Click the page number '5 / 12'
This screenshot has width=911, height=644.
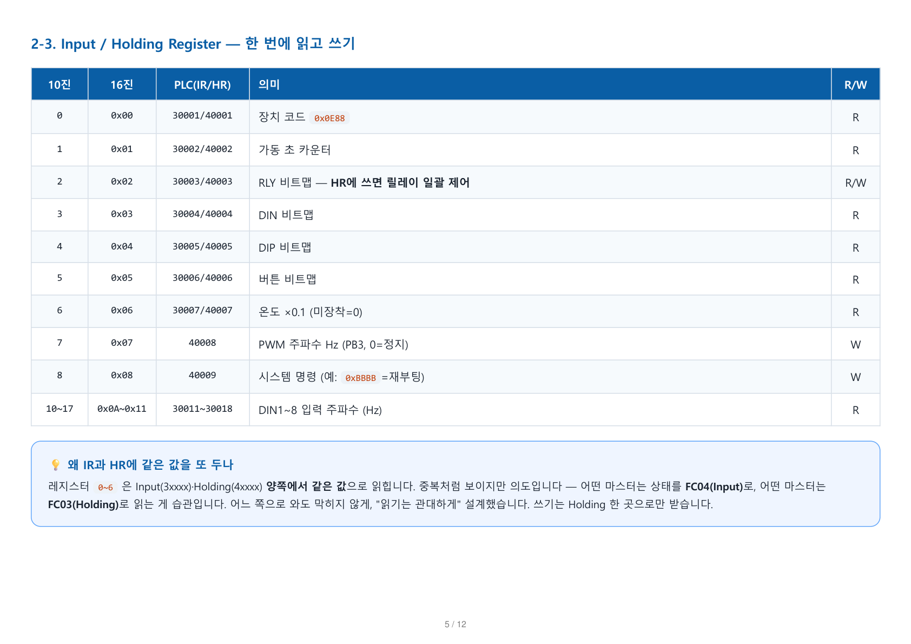(455, 624)
